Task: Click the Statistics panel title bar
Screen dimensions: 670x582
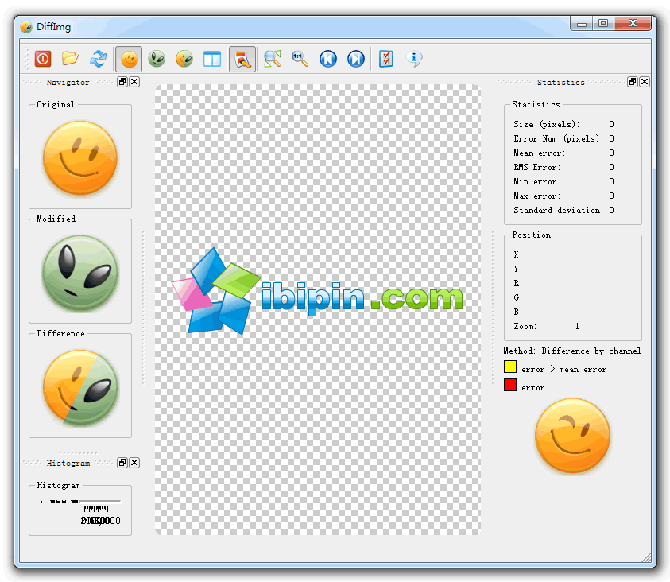Action: click(x=560, y=82)
